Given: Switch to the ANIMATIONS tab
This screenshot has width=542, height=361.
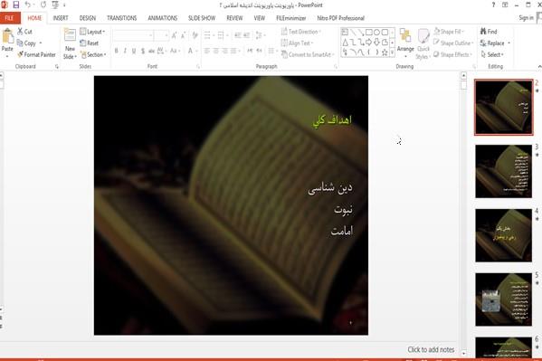Looking at the screenshot, I should pos(163,18).
